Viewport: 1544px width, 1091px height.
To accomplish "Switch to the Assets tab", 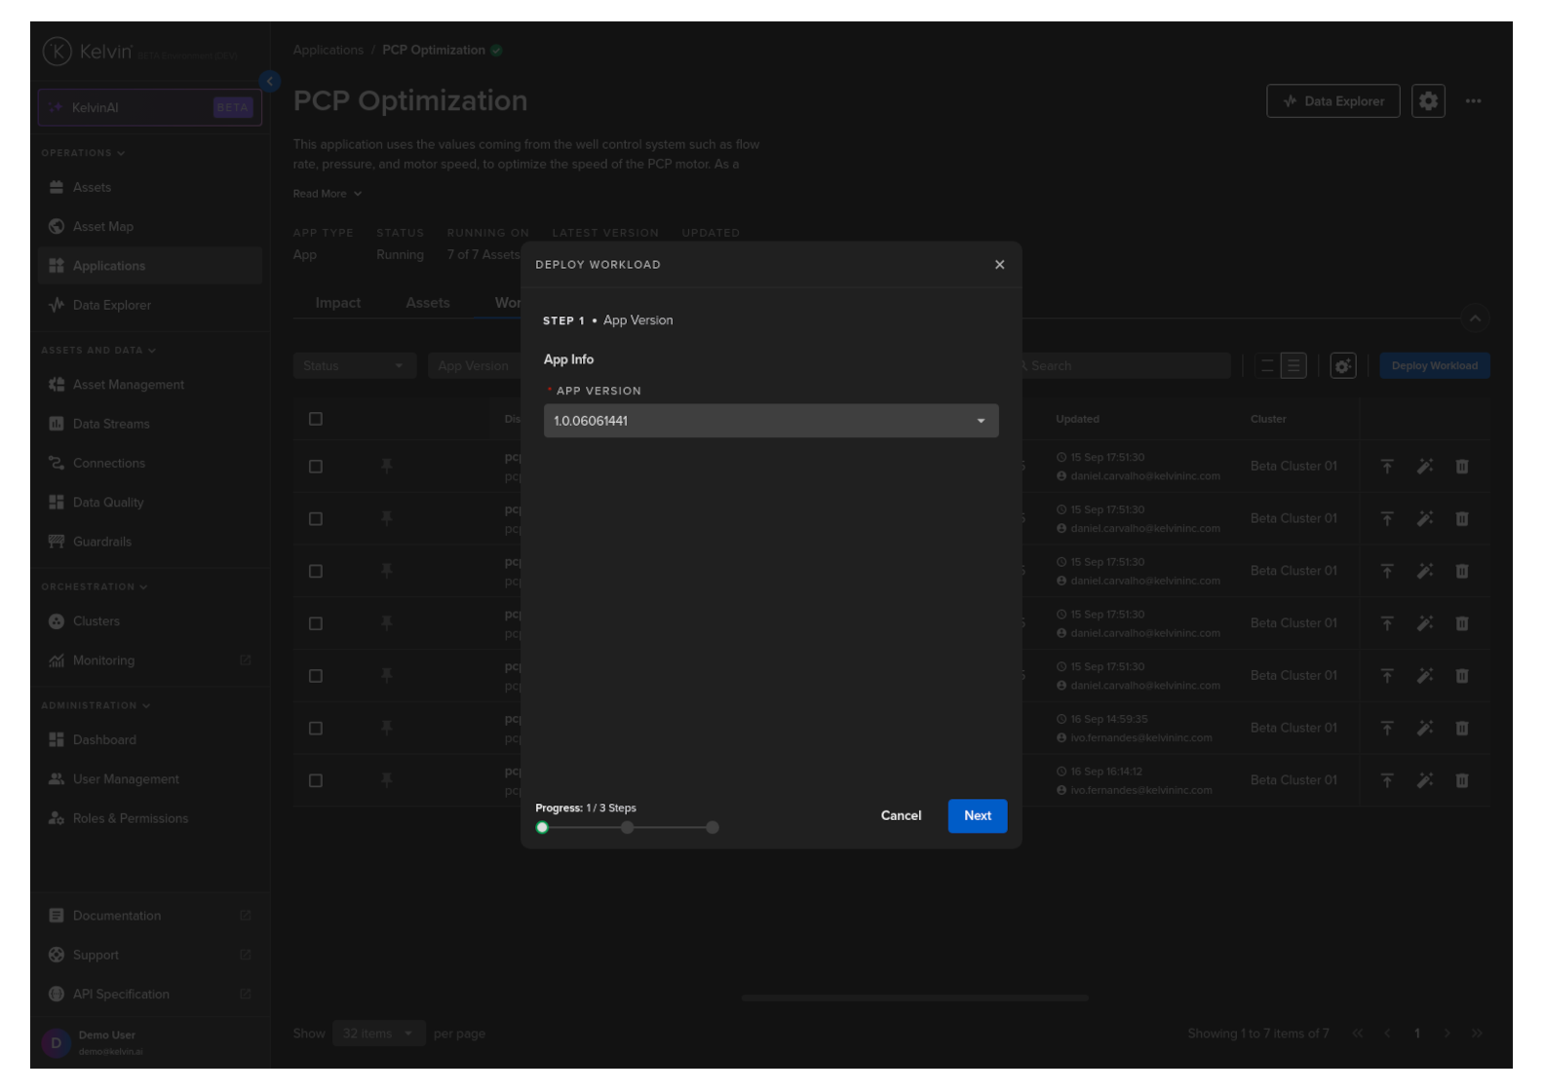I will click(x=427, y=303).
